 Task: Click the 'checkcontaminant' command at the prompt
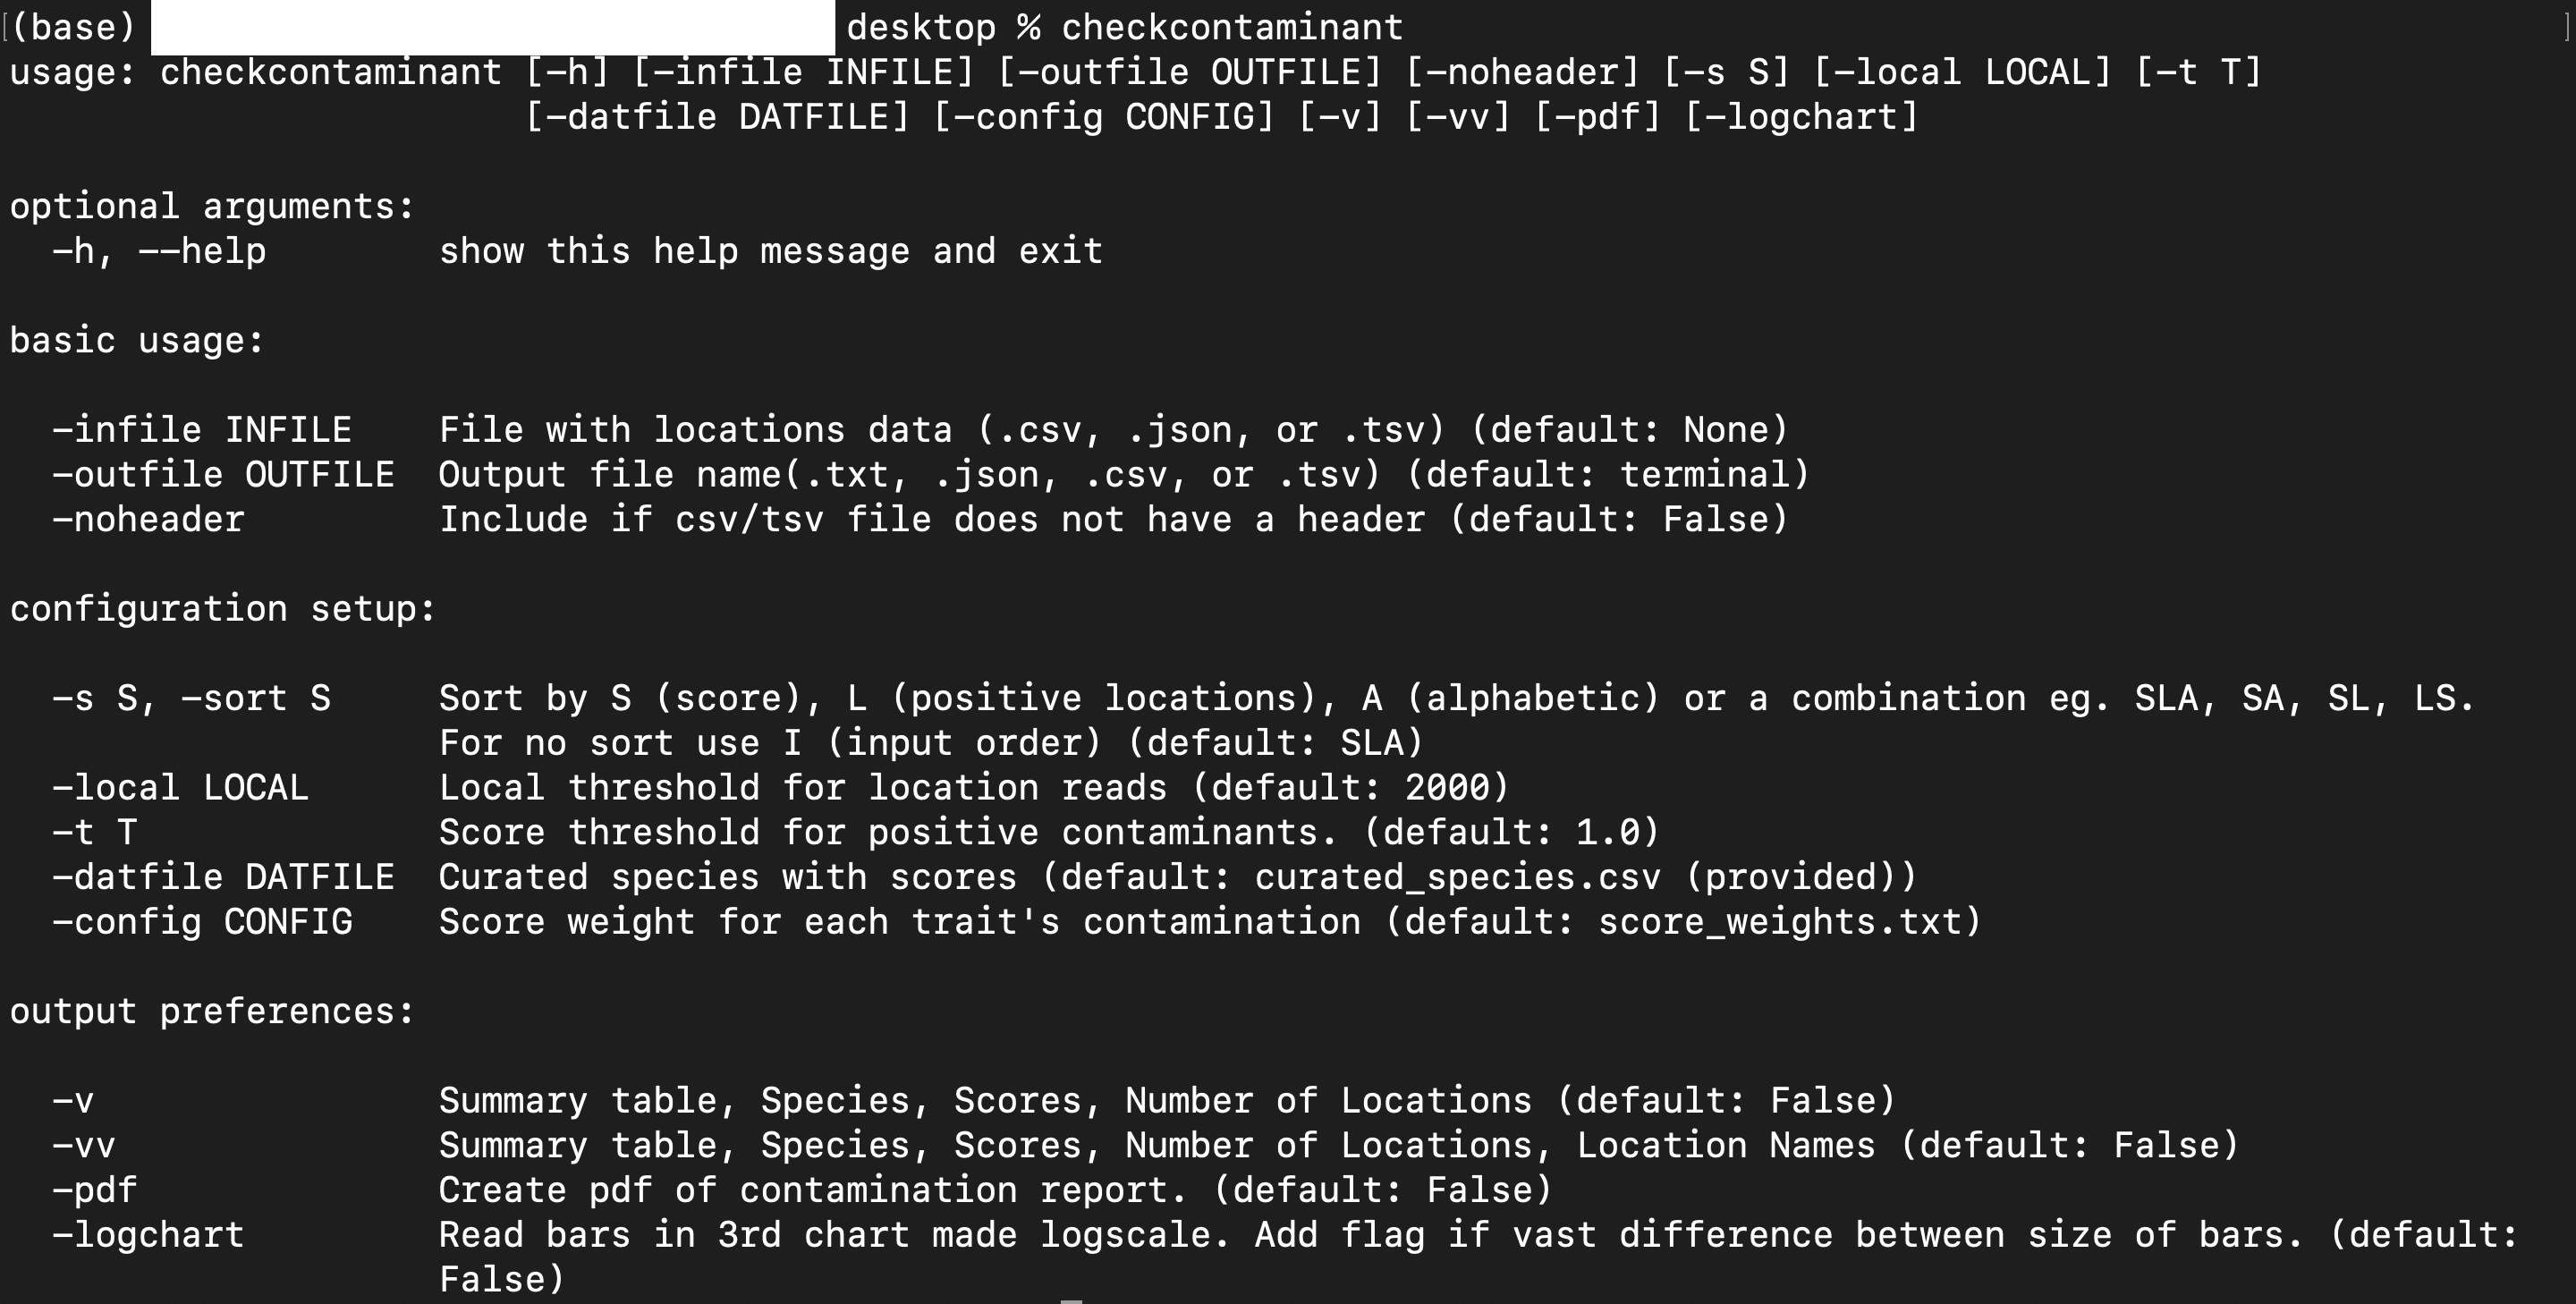1232,27
